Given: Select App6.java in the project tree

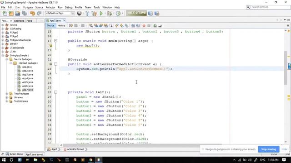Looking at the screenshot, I should (x=27, y=86).
